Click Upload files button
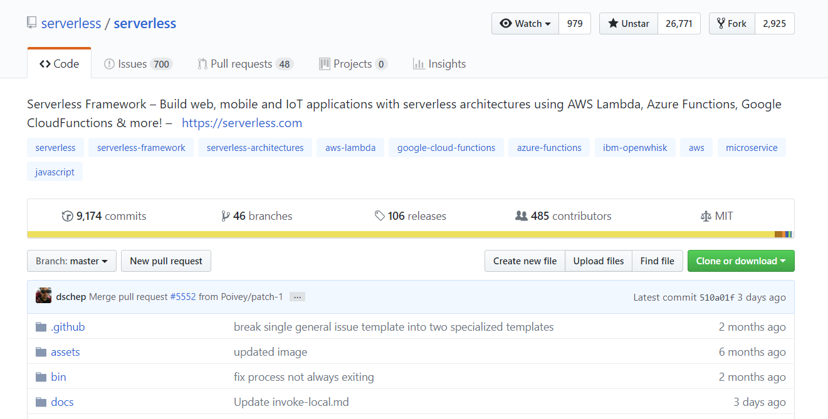Image resolution: width=828 pixels, height=419 pixels. click(x=599, y=261)
